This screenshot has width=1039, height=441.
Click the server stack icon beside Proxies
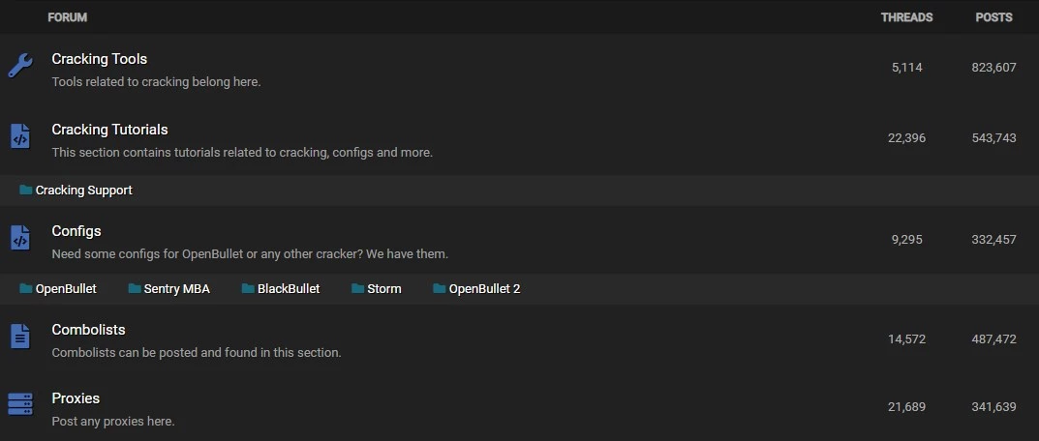[x=19, y=405]
